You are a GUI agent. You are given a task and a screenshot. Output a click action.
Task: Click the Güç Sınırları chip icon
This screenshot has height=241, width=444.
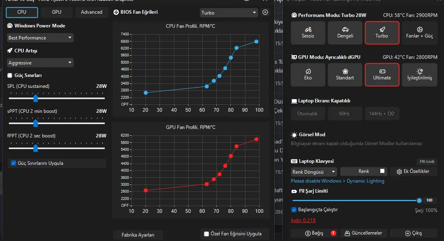(10, 75)
